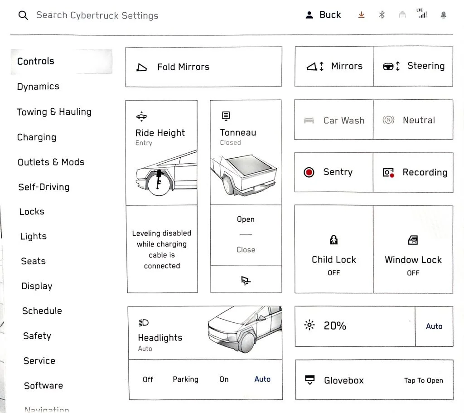Viewport: 464px width, 413px height.
Task: Click the garage door HomeLink icon
Action: click(x=402, y=15)
